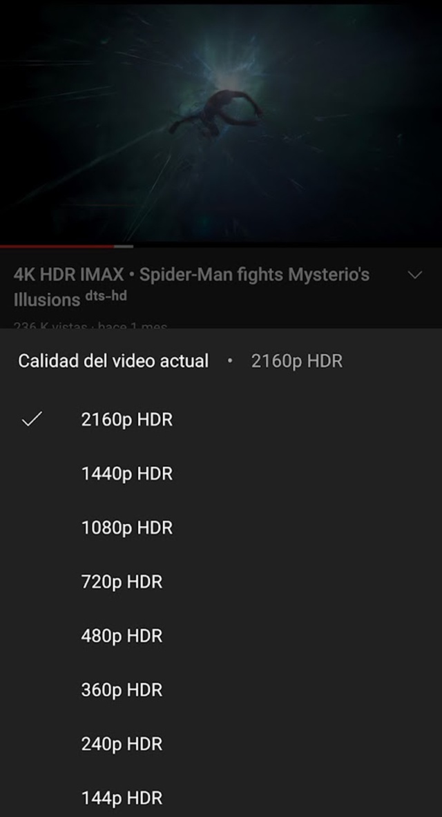The width and height of the screenshot is (442, 817).
Task: Open the 4K HDR IMAX video title
Action: coord(191,287)
